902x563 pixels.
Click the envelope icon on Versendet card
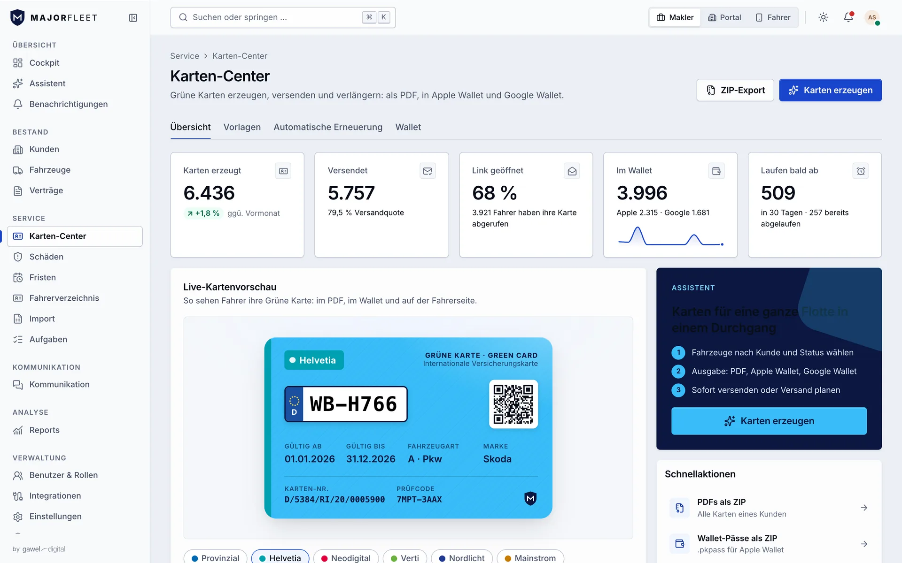428,171
